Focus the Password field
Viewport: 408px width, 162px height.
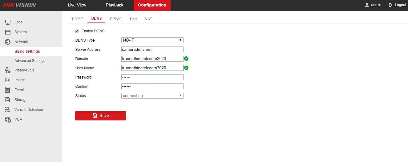click(x=152, y=77)
